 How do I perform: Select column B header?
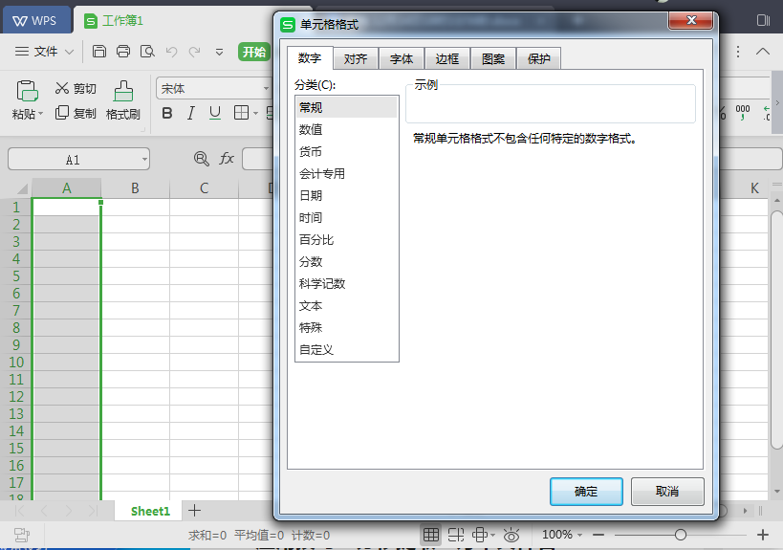[x=135, y=188]
